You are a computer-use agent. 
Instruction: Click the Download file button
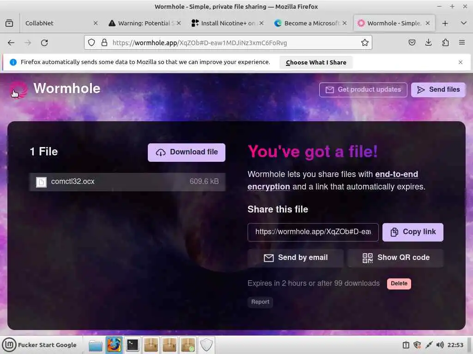click(x=187, y=152)
